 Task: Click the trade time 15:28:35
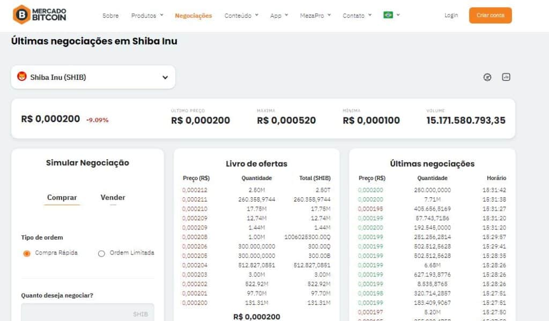tap(494, 256)
